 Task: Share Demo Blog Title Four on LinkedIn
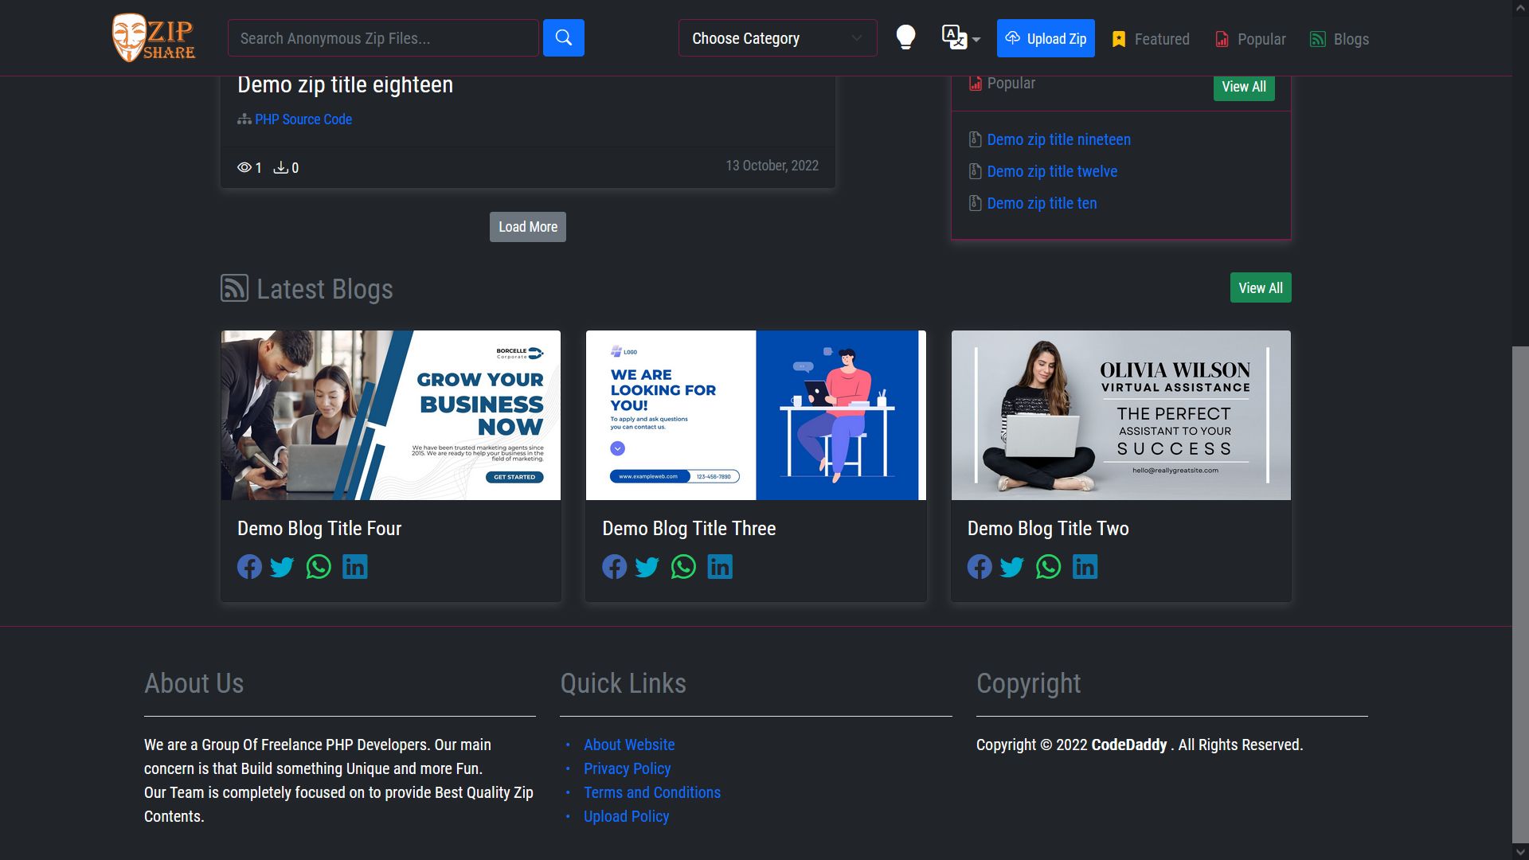[354, 566]
